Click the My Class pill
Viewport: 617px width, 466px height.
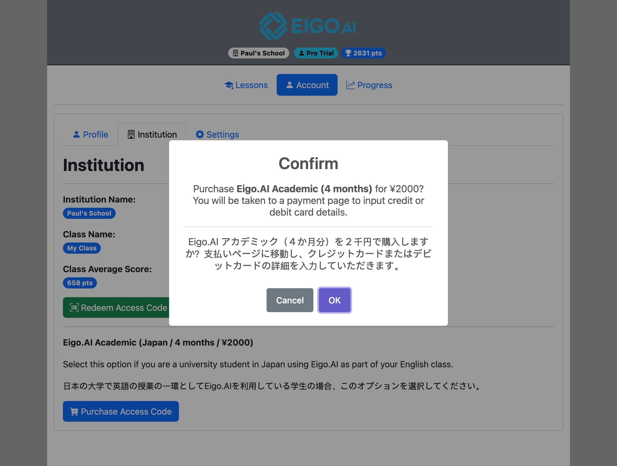82,248
